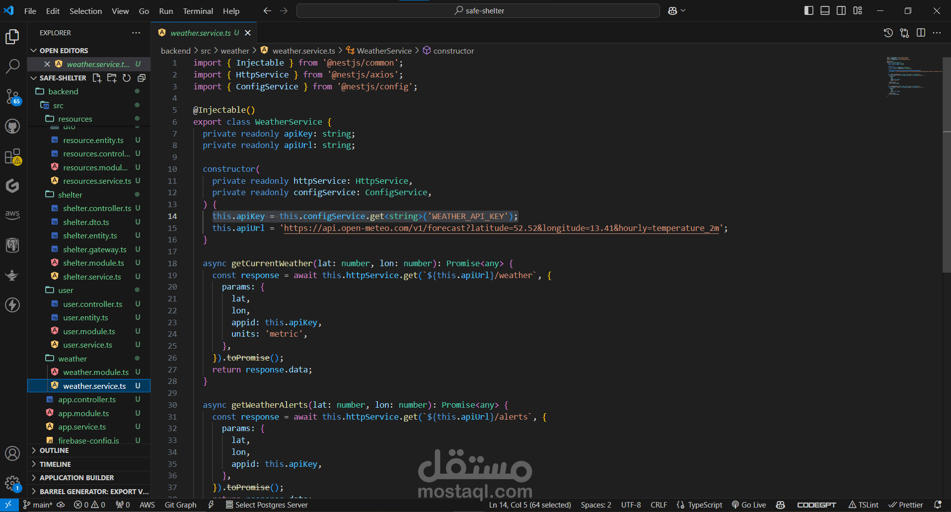Expand the BARREL GENERATOR section
The image size is (951, 512).
[x=89, y=492]
